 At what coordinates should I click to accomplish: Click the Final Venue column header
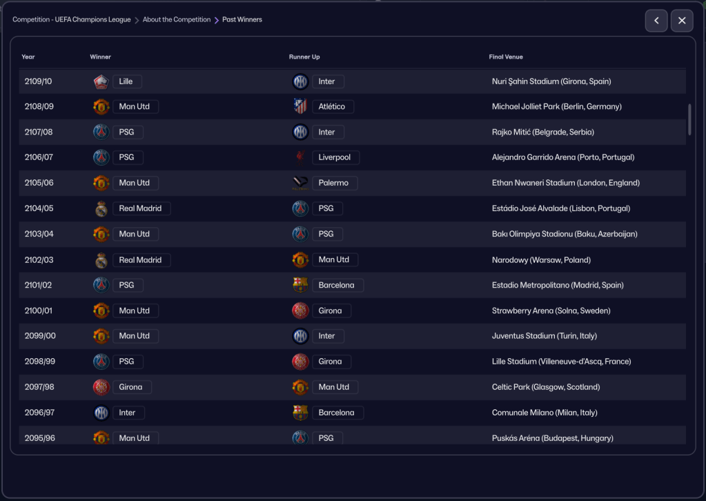click(x=506, y=57)
